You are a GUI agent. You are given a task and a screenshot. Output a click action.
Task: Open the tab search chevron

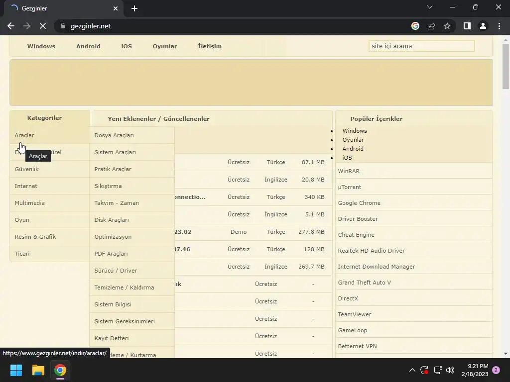pyautogui.click(x=430, y=7)
